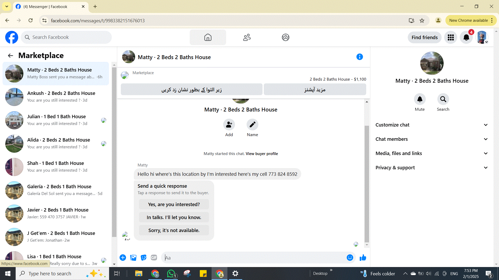This screenshot has height=280, width=499.
Task: Send a thumbs up like
Action: point(363,257)
